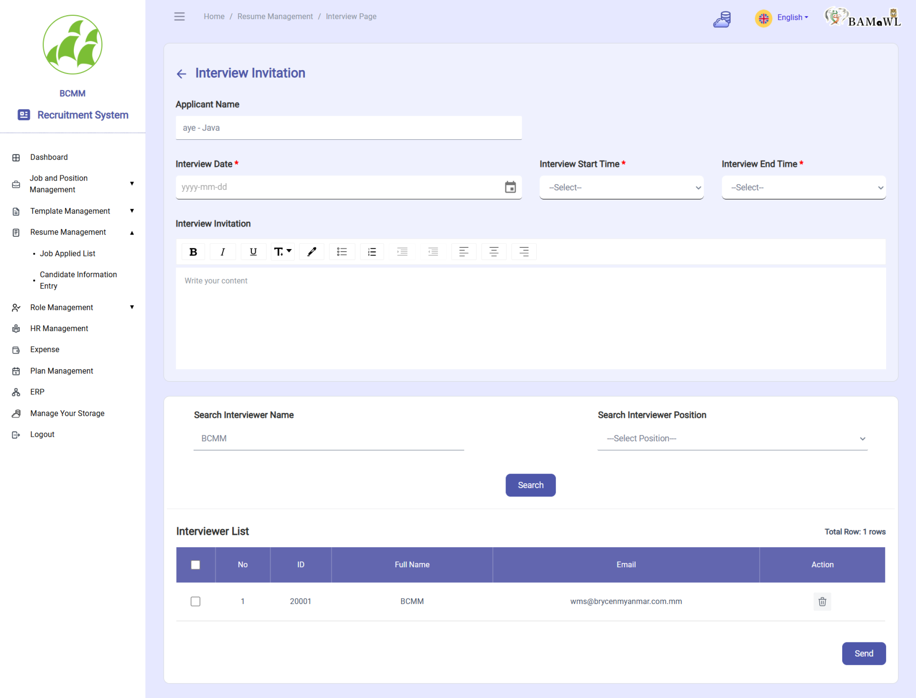Expand Role Management arrow
Image resolution: width=916 pixels, height=698 pixels.
pyautogui.click(x=132, y=307)
